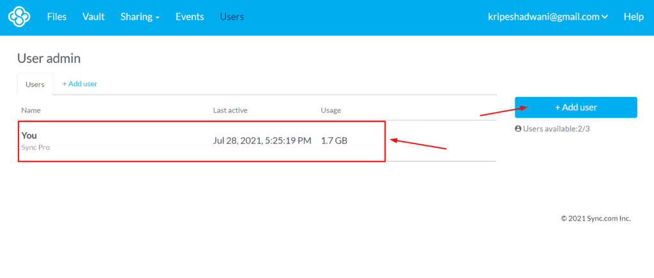This screenshot has width=654, height=278.
Task: Click the Sync.com Inc. copyright footer
Action: coord(595,219)
